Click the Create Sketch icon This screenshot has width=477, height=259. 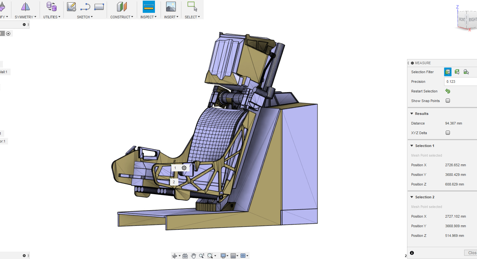(71, 7)
